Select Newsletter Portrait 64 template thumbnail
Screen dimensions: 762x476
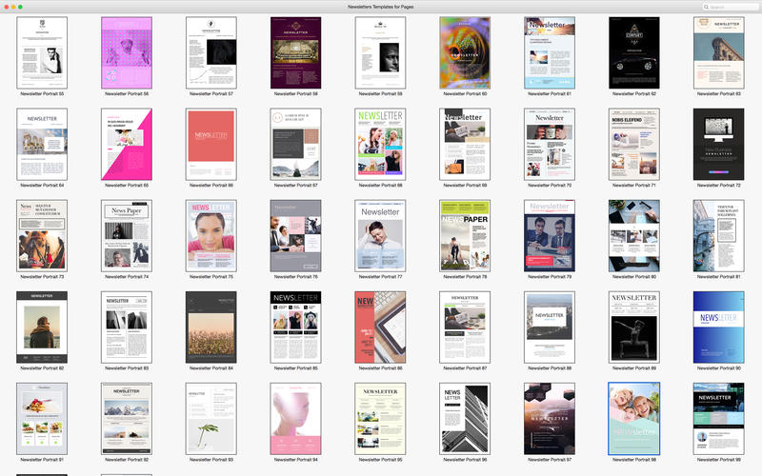[x=42, y=145]
